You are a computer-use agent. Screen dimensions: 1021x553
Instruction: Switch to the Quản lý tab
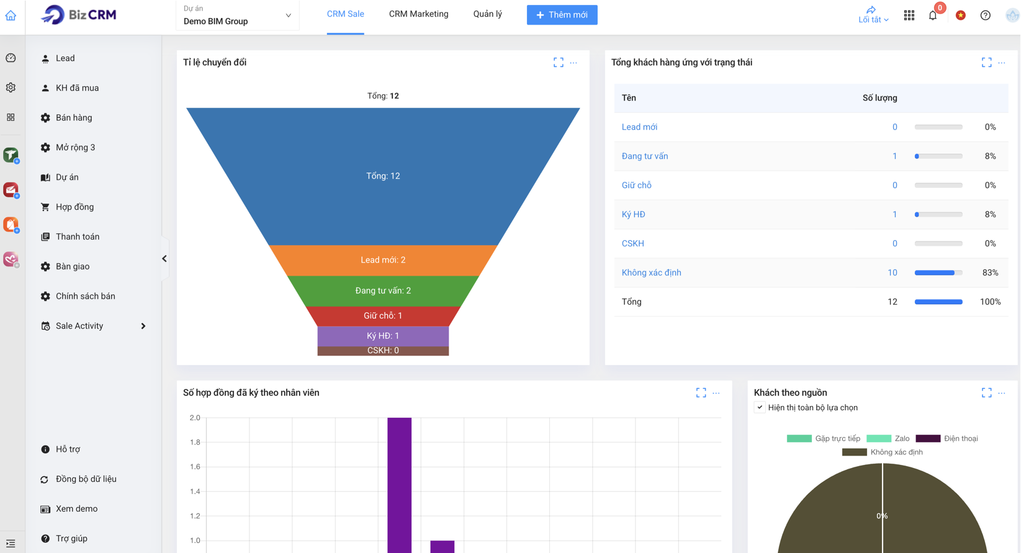coord(488,14)
